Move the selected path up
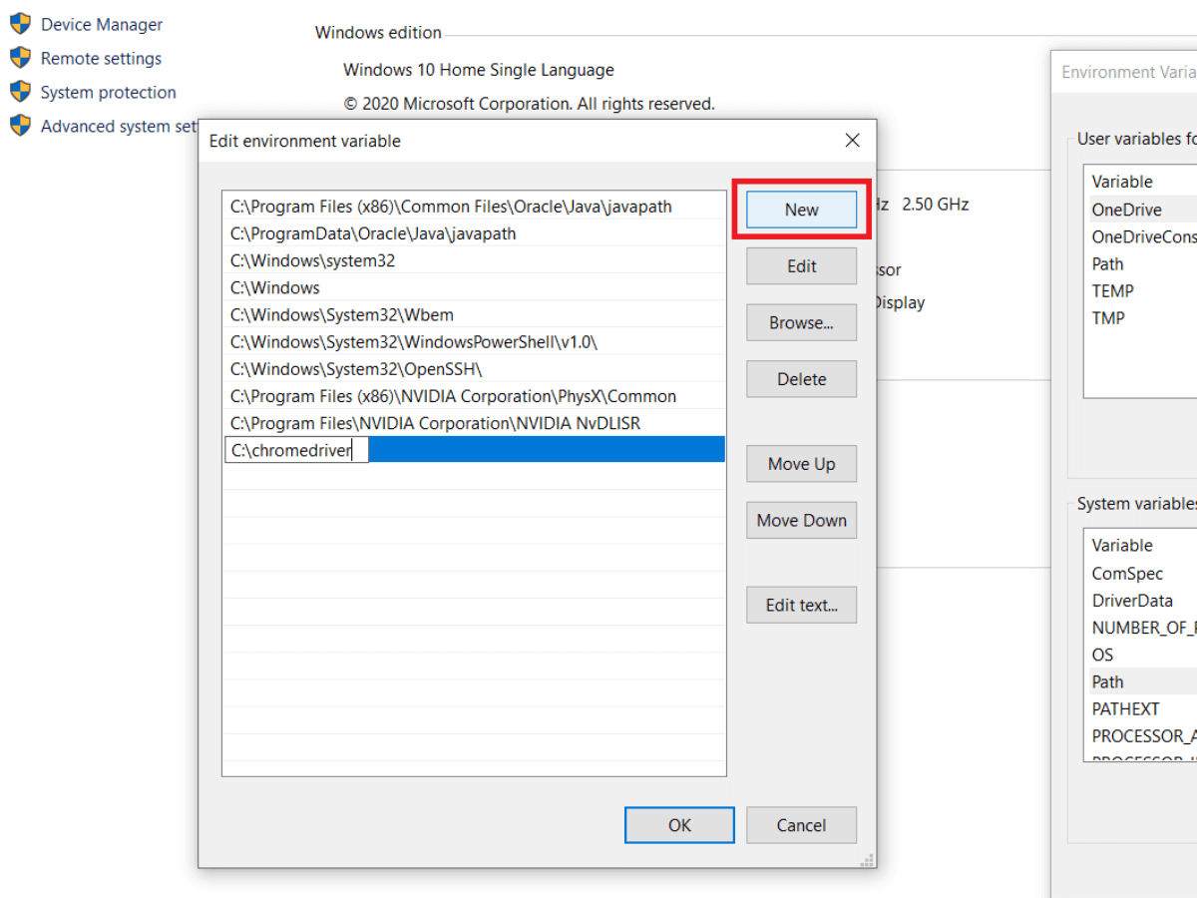This screenshot has height=898, width=1197. pos(801,463)
